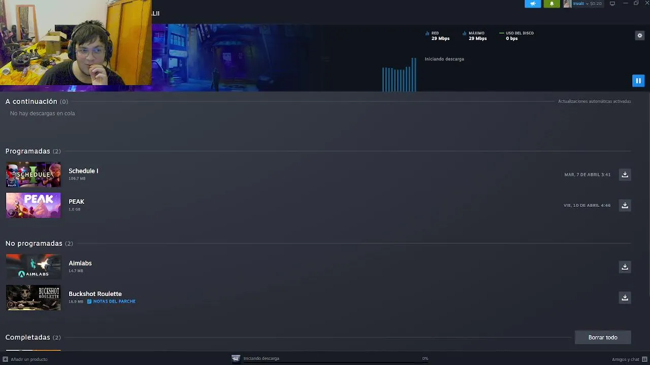
Task: Click the PEAK title text
Action: [76, 201]
